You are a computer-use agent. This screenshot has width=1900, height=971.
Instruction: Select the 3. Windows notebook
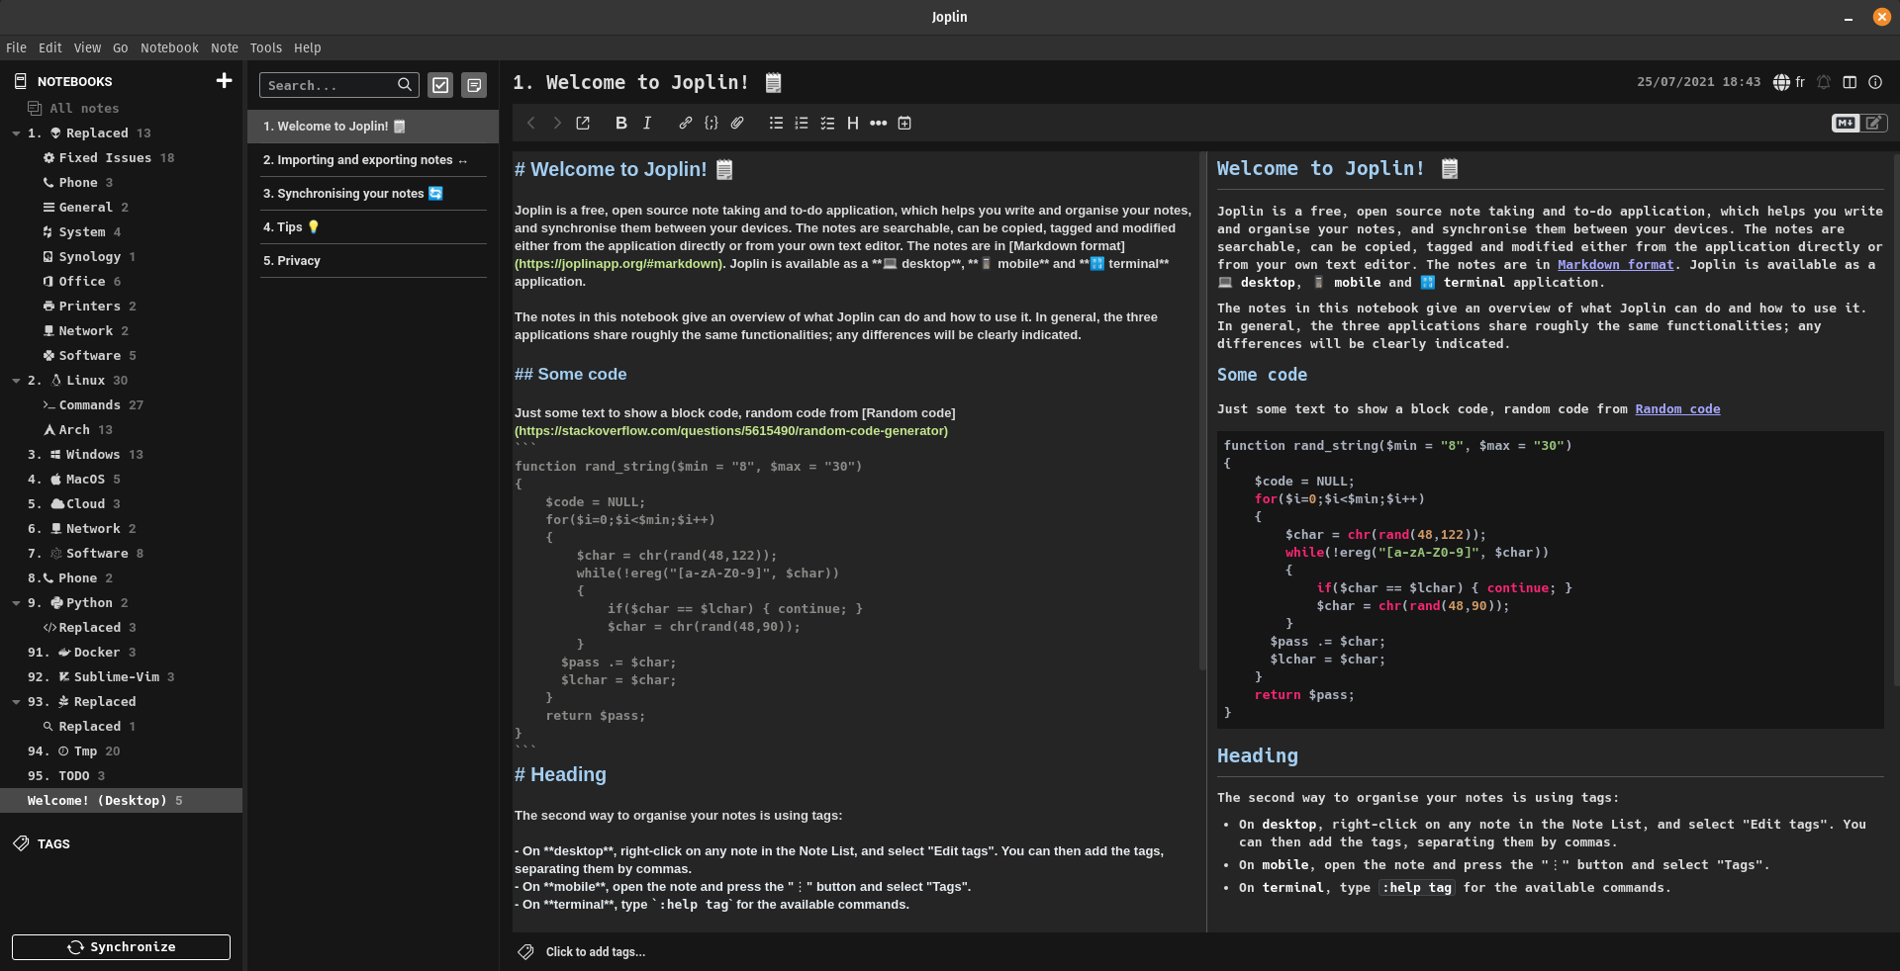tap(121, 454)
